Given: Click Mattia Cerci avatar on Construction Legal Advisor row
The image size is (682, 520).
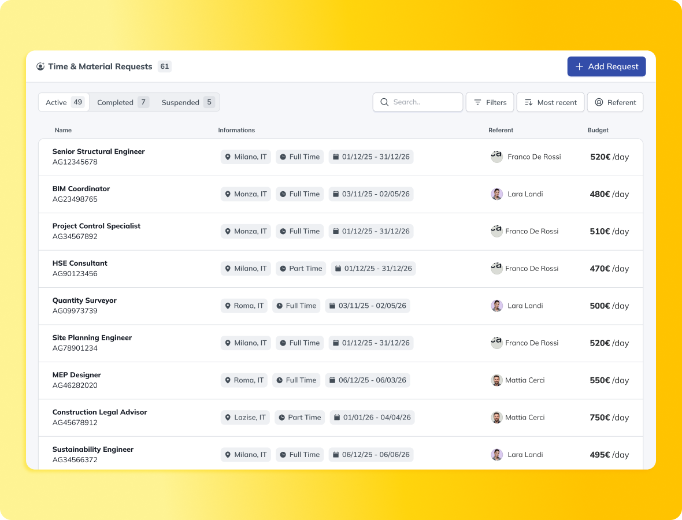Looking at the screenshot, I should pos(496,417).
